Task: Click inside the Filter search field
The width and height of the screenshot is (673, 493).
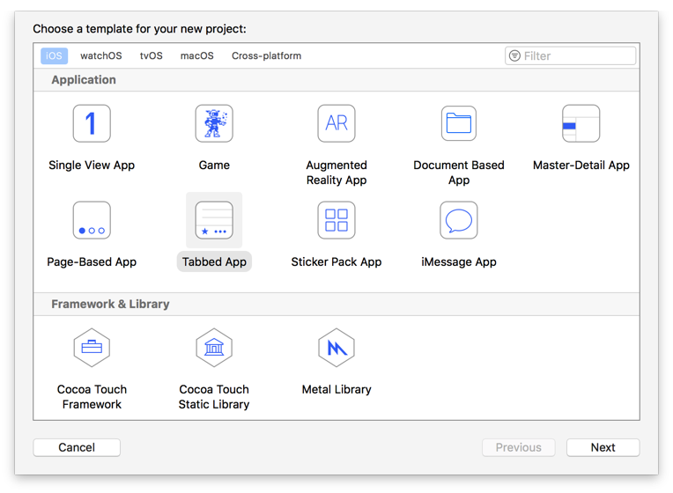Action: [577, 55]
